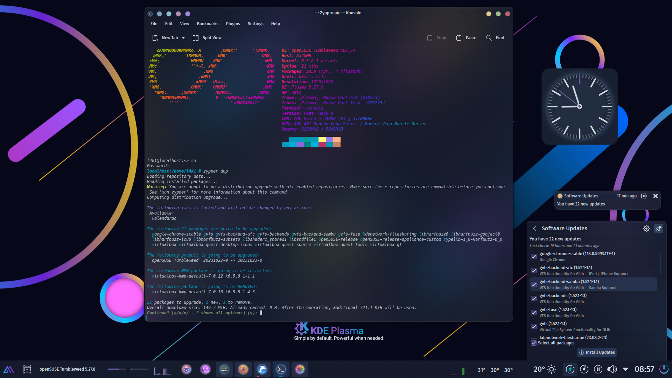Open the power/session button in panel
Image resolution: width=672 pixels, height=378 pixels.
click(664, 369)
